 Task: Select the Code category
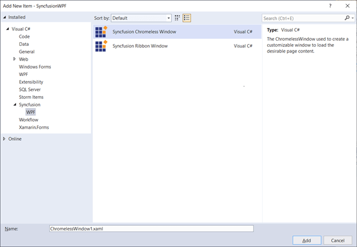click(x=25, y=37)
